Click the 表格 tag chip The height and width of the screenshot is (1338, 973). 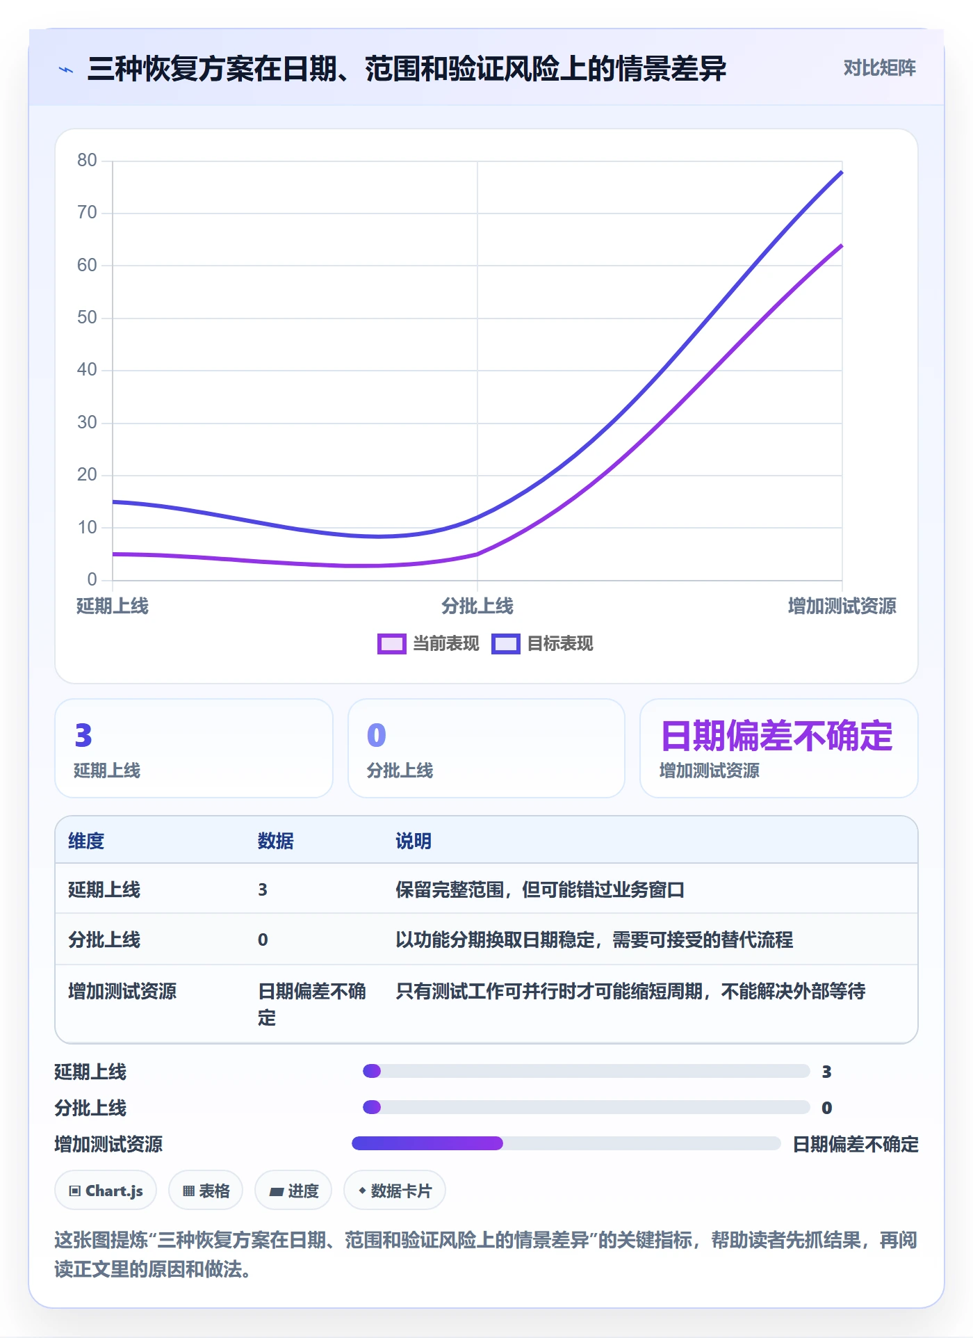pyautogui.click(x=206, y=1191)
